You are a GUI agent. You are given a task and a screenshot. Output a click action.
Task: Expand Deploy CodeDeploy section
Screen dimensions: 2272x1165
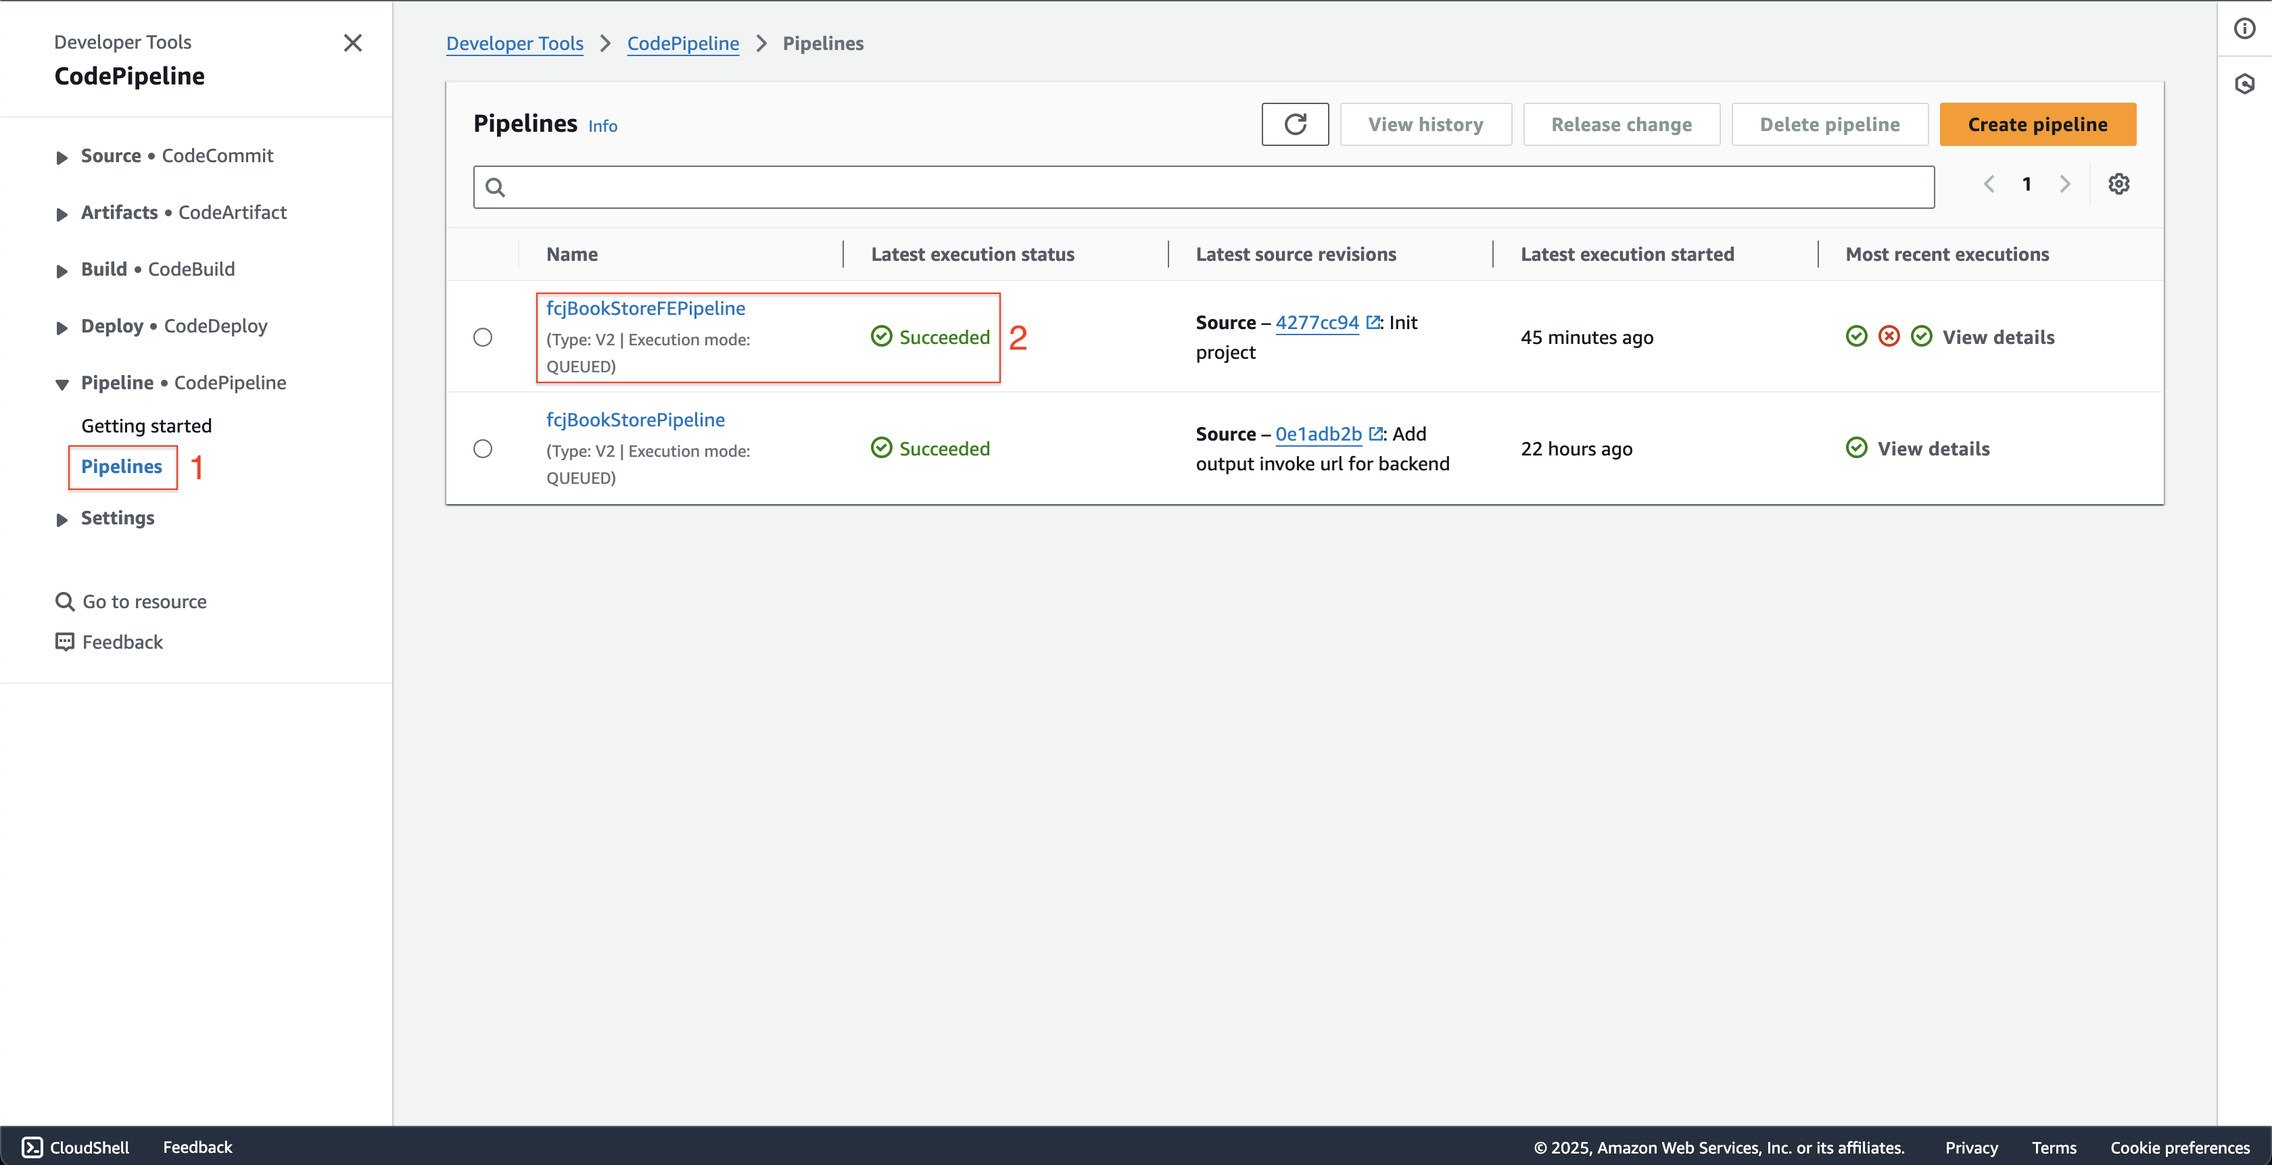[x=62, y=328]
